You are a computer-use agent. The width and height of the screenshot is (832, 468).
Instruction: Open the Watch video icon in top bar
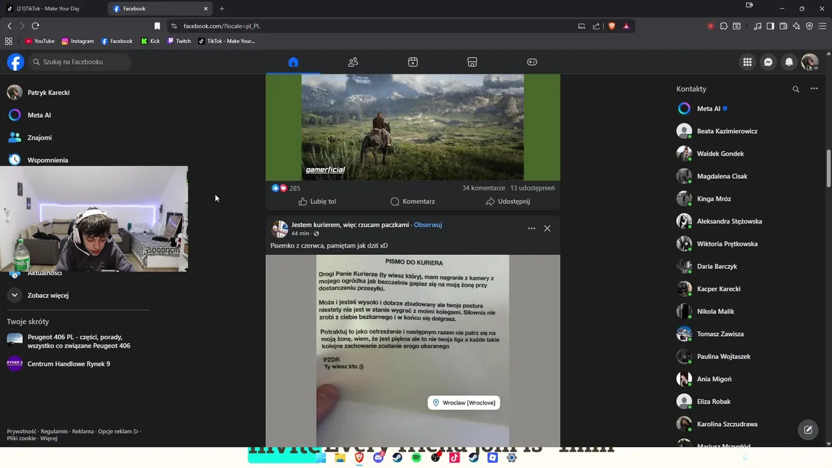[413, 62]
